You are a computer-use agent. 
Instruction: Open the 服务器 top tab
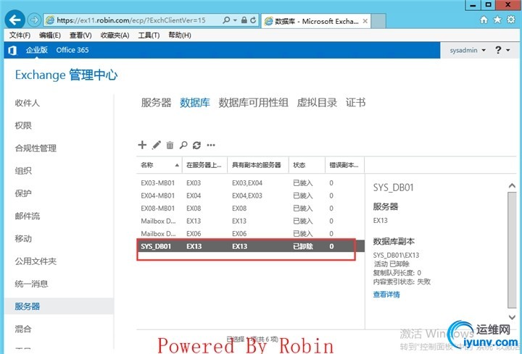click(x=156, y=102)
